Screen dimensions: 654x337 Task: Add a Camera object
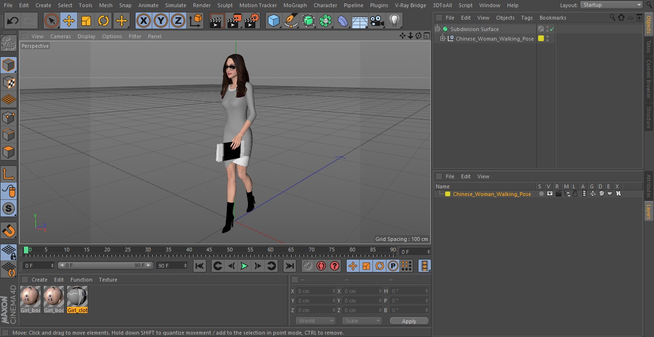coord(377,21)
